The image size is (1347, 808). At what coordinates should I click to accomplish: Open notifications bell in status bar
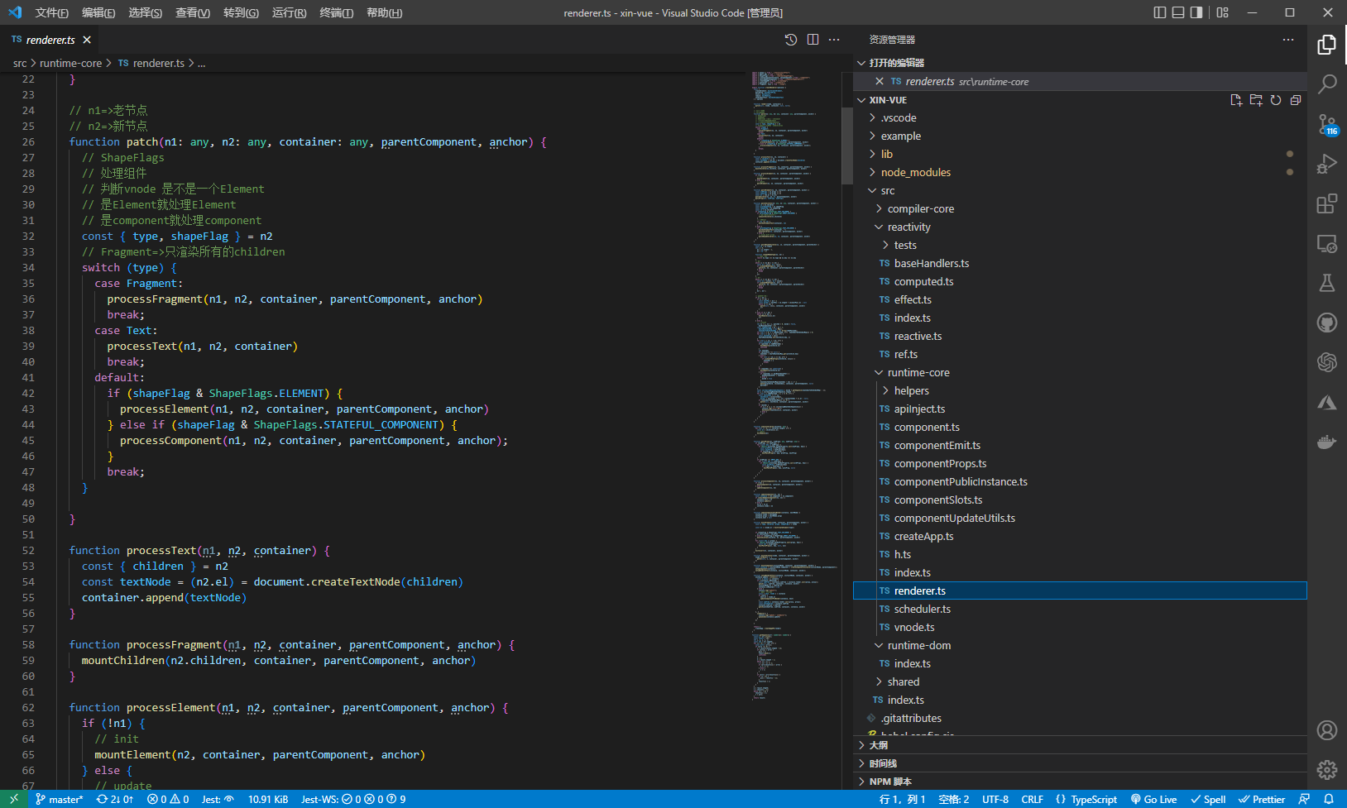pyautogui.click(x=1329, y=799)
